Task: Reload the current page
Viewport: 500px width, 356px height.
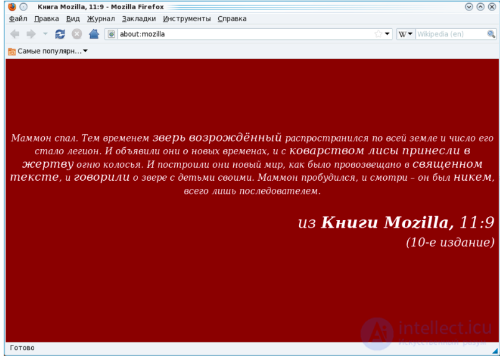Action: click(60, 34)
